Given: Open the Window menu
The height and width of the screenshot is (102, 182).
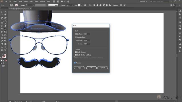Looking at the screenshot, I should [x=42, y=1].
